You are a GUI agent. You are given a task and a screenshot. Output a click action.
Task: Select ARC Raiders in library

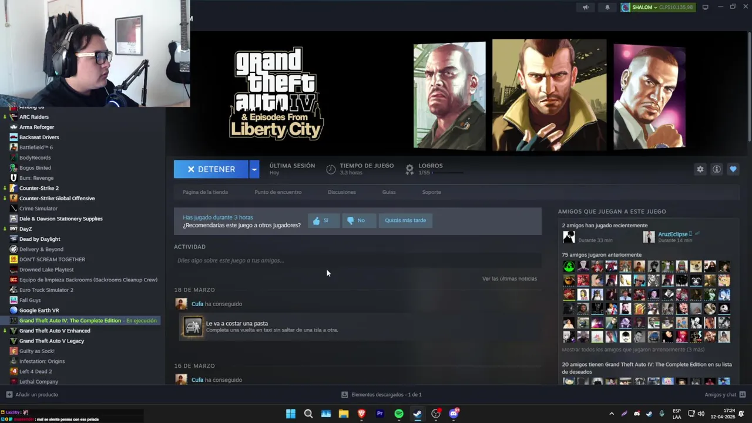pyautogui.click(x=34, y=117)
